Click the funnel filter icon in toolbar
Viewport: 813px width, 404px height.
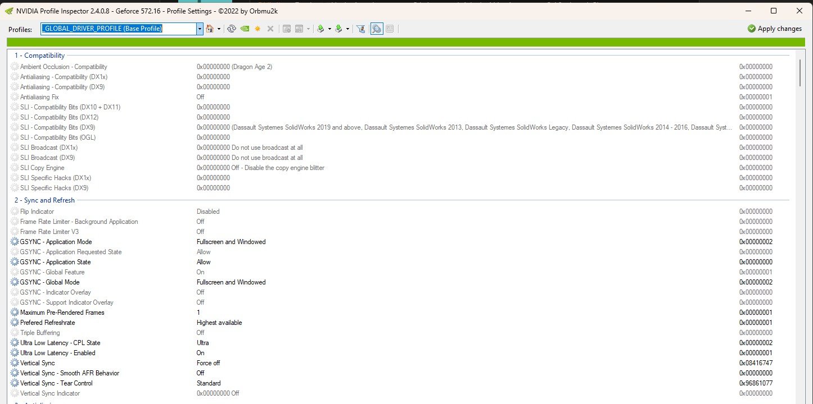pyautogui.click(x=361, y=29)
